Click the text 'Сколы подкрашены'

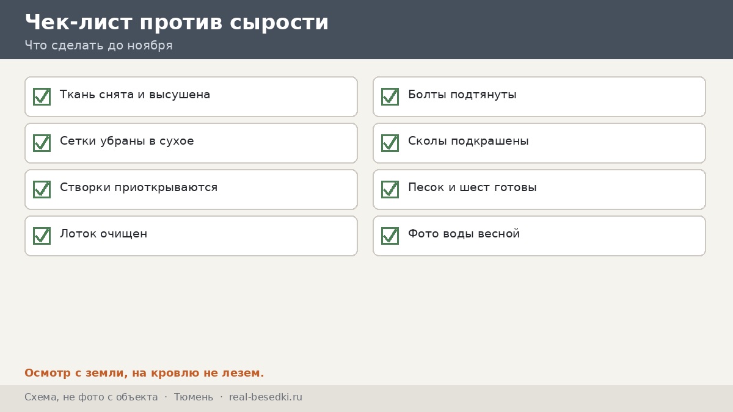469,141
